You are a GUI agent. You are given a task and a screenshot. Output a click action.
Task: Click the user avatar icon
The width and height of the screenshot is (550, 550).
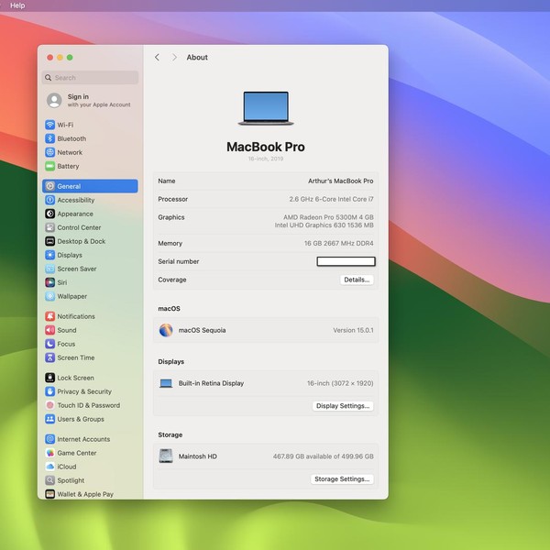coord(54,100)
